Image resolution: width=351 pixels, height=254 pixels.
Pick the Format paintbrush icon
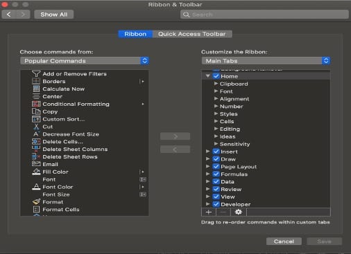point(36,202)
